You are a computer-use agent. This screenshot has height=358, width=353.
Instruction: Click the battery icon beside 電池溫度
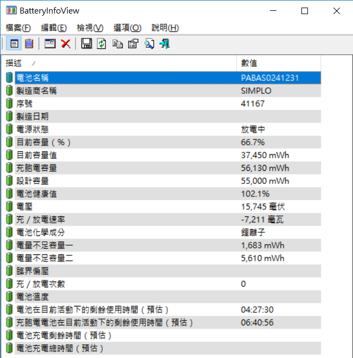[9, 297]
